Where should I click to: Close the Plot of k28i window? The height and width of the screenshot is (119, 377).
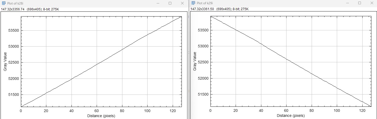click(x=182, y=3)
